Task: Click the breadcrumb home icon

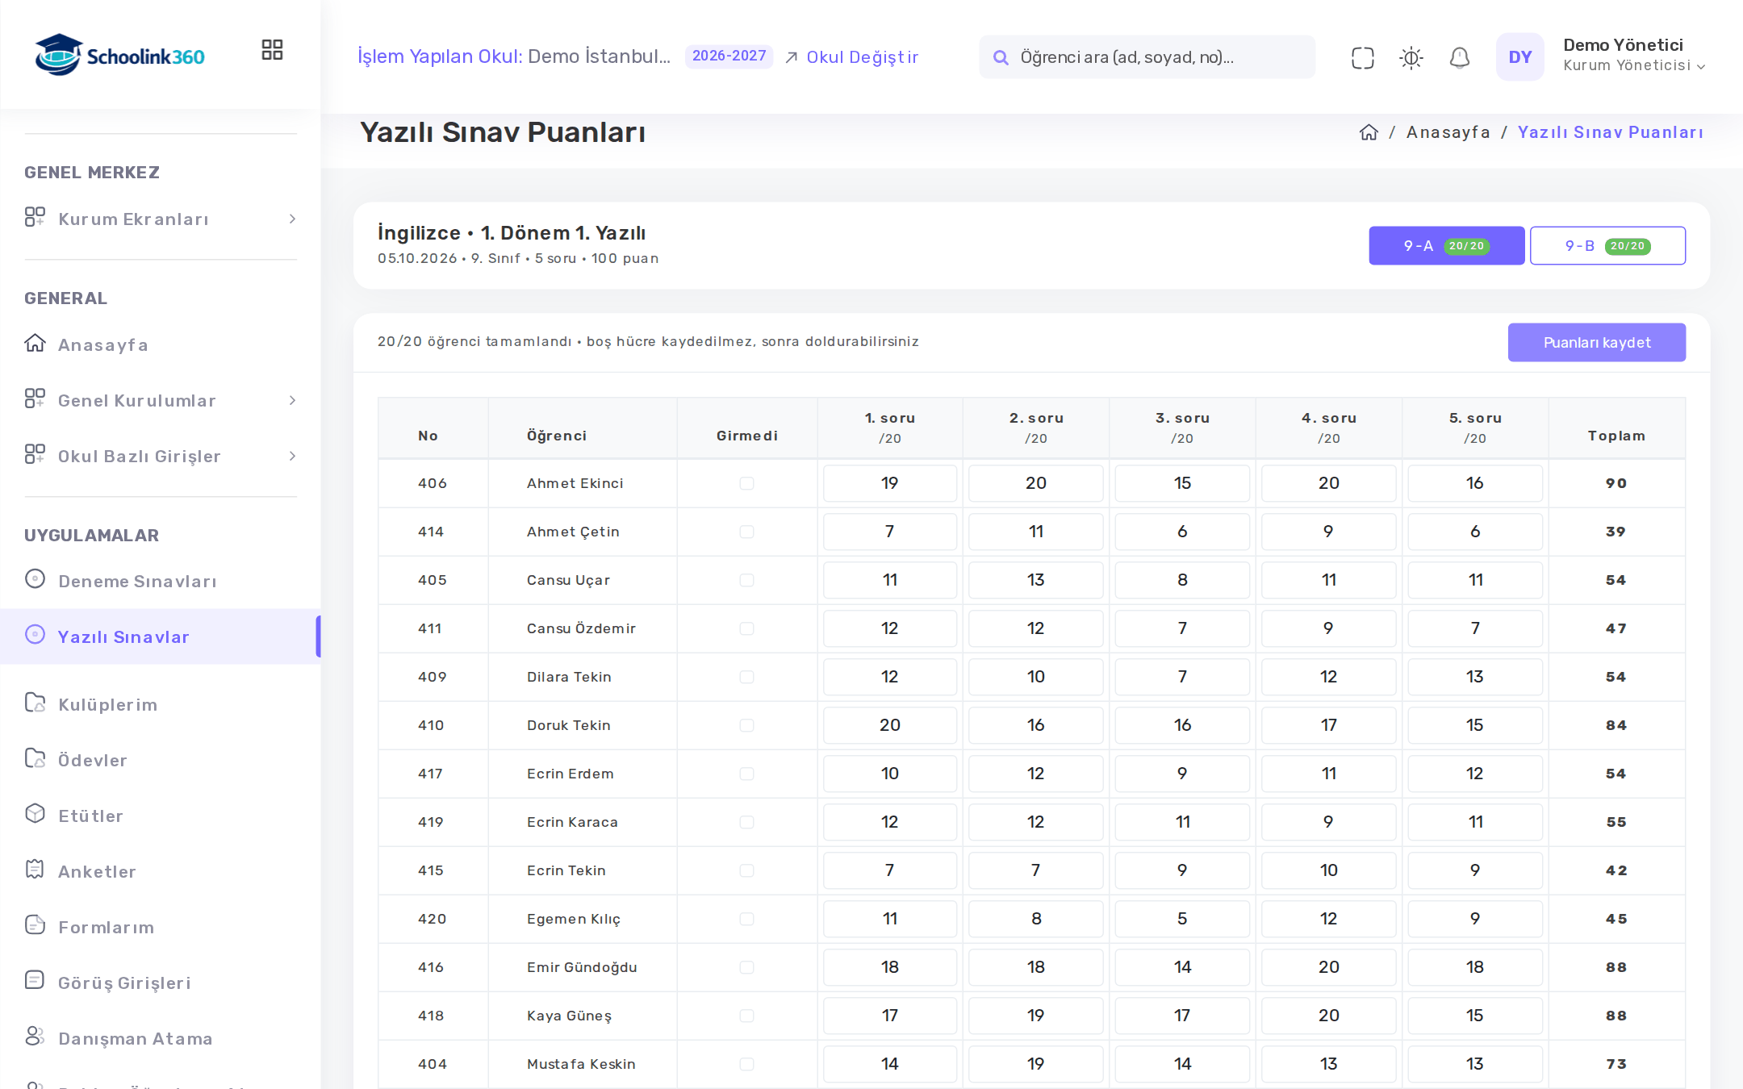Action: pos(1369,132)
